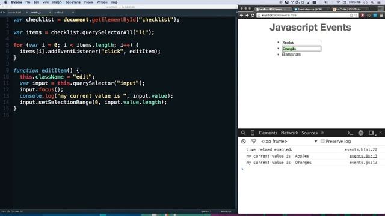Viewport: 385px width, 216px height.
Task: Click the console filter funnel icon
Action: [x=254, y=142]
